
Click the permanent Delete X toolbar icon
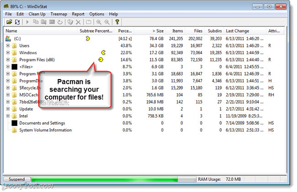pos(78,22)
